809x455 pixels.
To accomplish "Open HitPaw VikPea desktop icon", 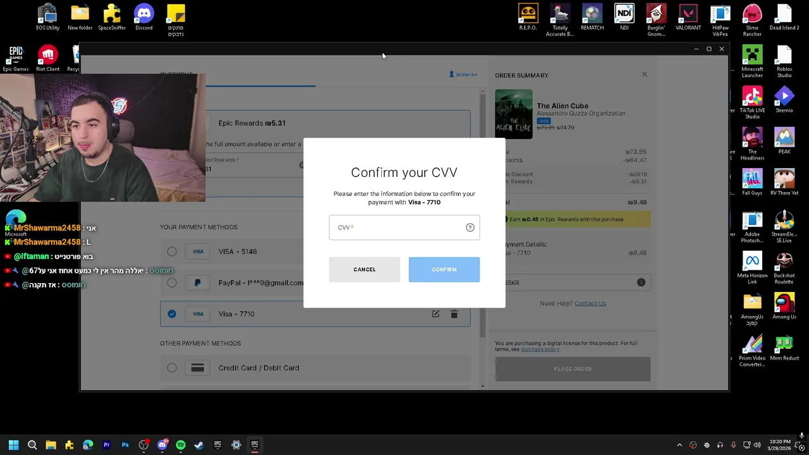I will tap(721, 19).
